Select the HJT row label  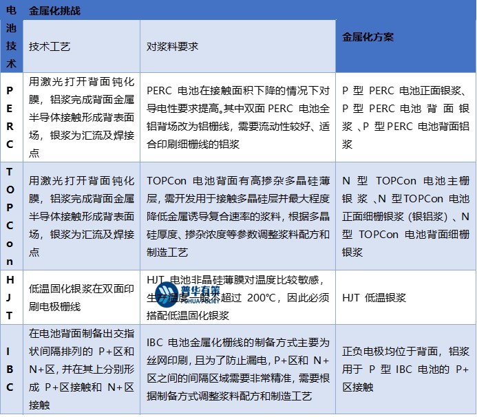10,297
